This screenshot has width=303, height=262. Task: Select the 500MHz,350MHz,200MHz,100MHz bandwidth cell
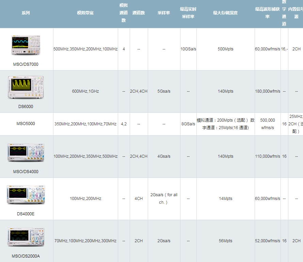[x=85, y=49]
